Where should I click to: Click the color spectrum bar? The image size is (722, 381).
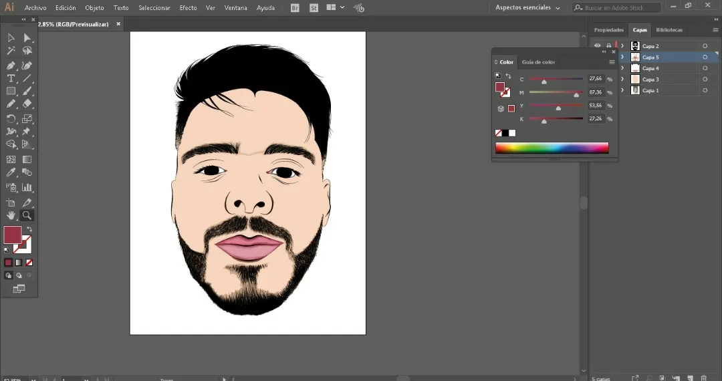[x=552, y=148]
